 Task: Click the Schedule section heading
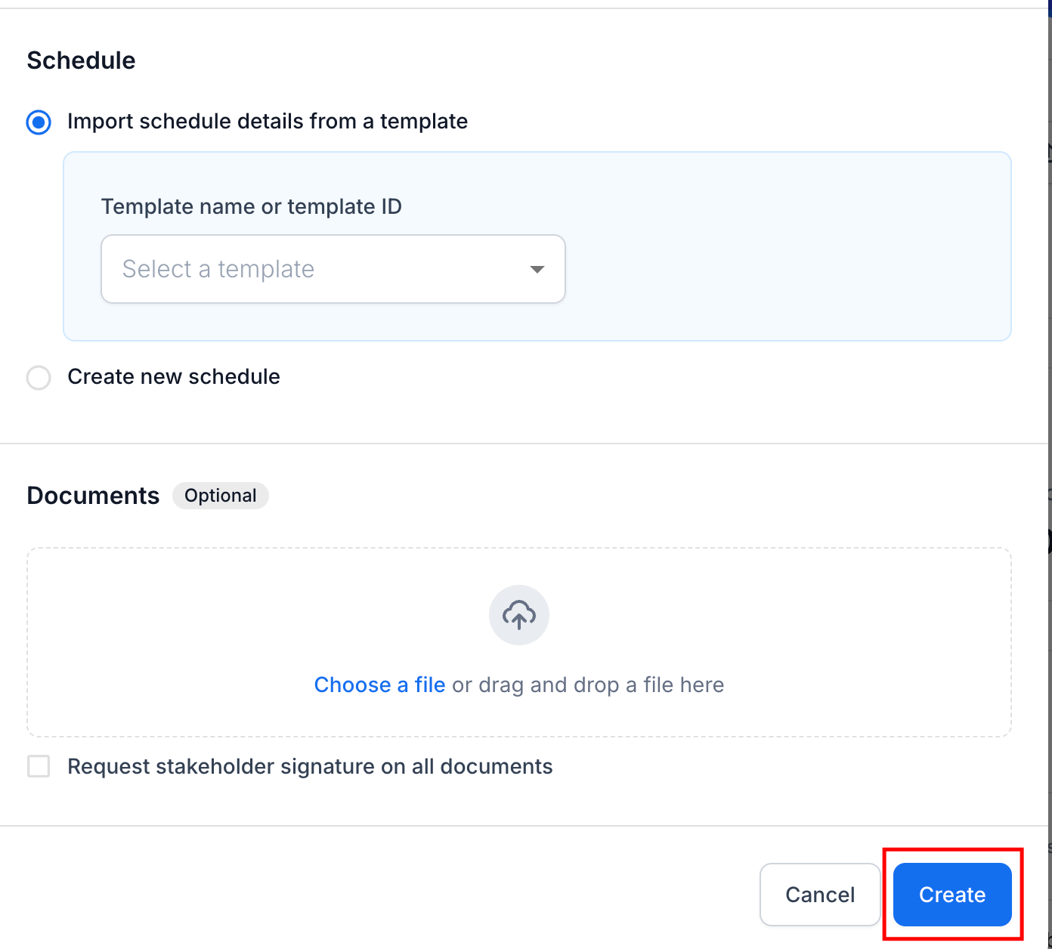coord(82,60)
